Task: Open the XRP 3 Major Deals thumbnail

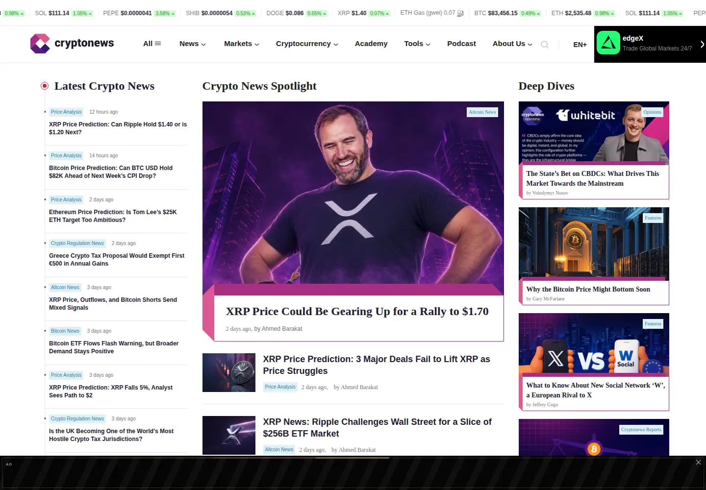Action: coord(229,372)
